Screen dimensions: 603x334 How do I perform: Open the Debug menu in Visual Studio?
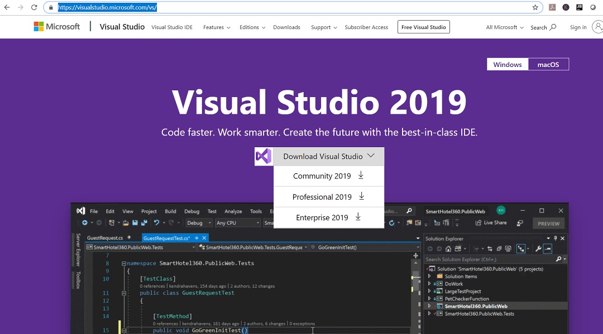(x=192, y=211)
